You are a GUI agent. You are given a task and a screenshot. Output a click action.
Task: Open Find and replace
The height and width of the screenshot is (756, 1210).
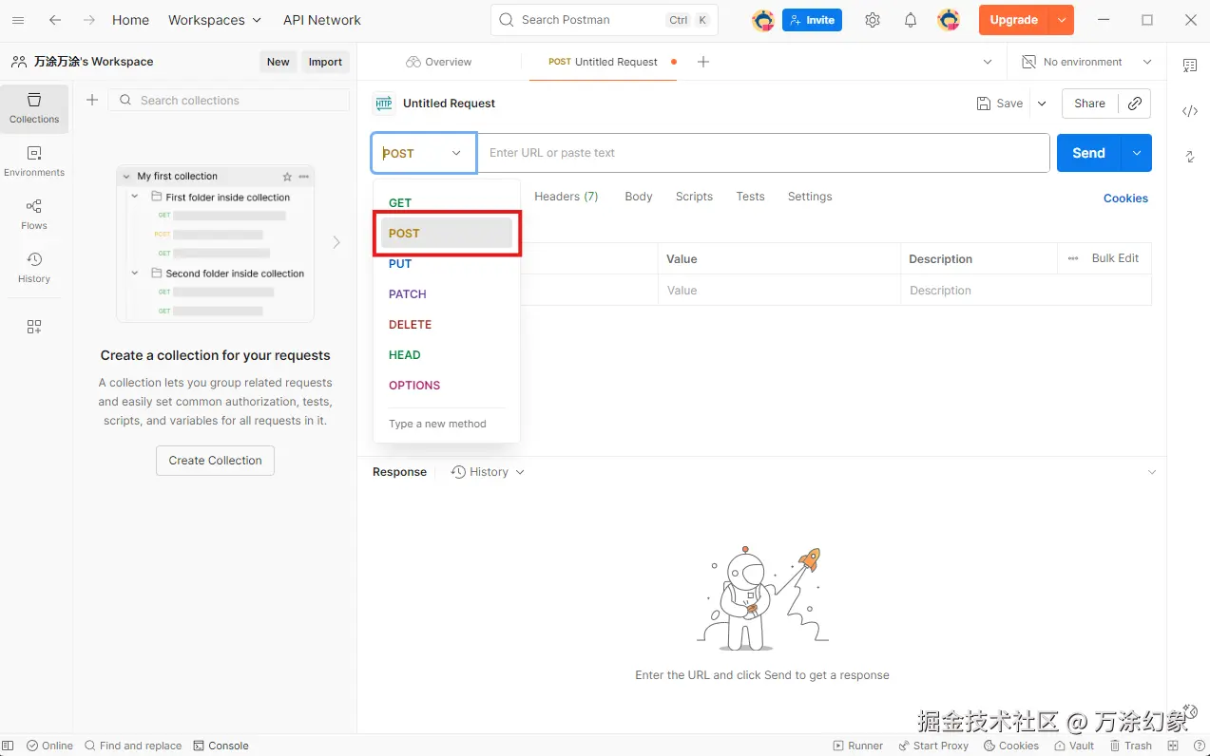(x=133, y=746)
